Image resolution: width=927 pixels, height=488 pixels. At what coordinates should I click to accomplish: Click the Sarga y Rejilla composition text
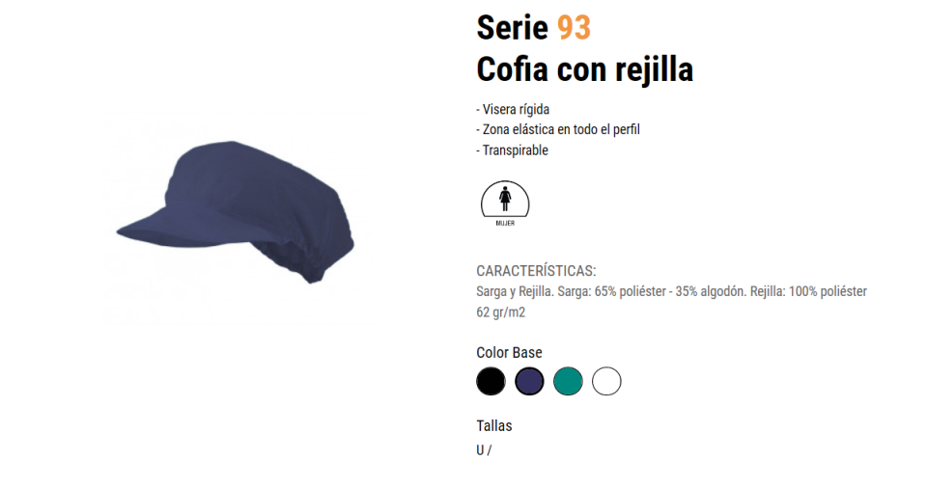click(x=672, y=291)
